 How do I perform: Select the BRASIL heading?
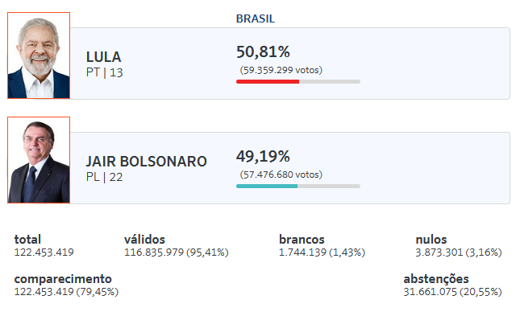point(256,18)
